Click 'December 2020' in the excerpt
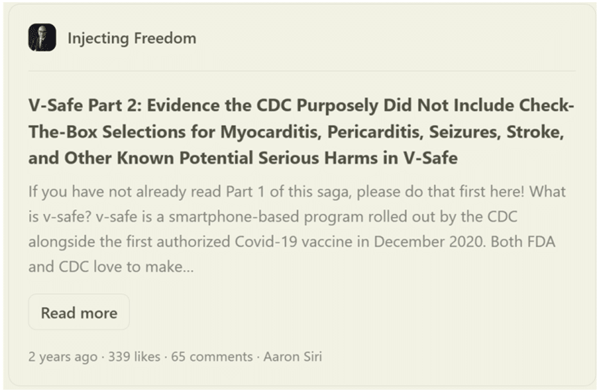Image resolution: width=601 pixels, height=392 pixels. click(429, 242)
